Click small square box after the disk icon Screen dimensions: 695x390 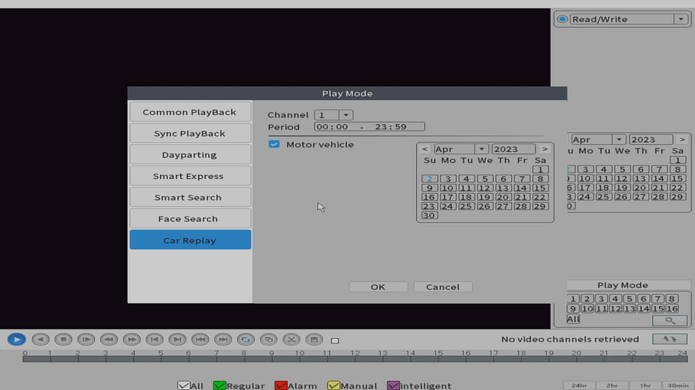pos(335,341)
